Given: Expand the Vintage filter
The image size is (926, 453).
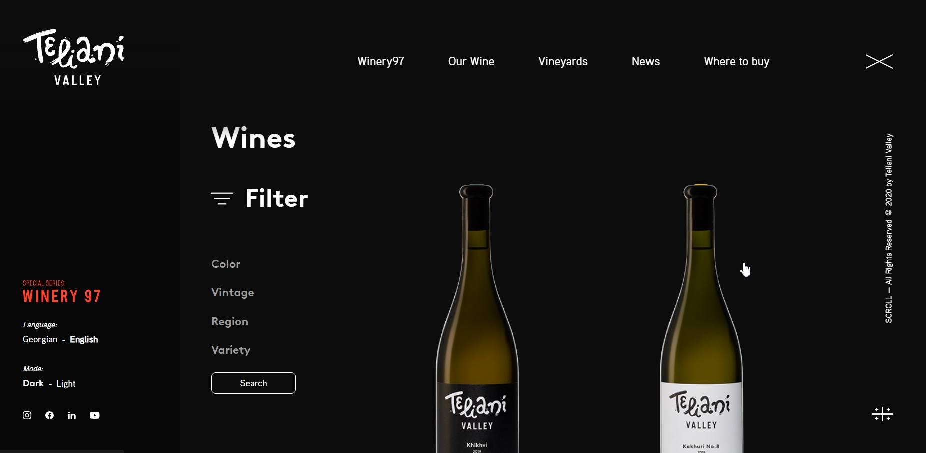Looking at the screenshot, I should 233,292.
